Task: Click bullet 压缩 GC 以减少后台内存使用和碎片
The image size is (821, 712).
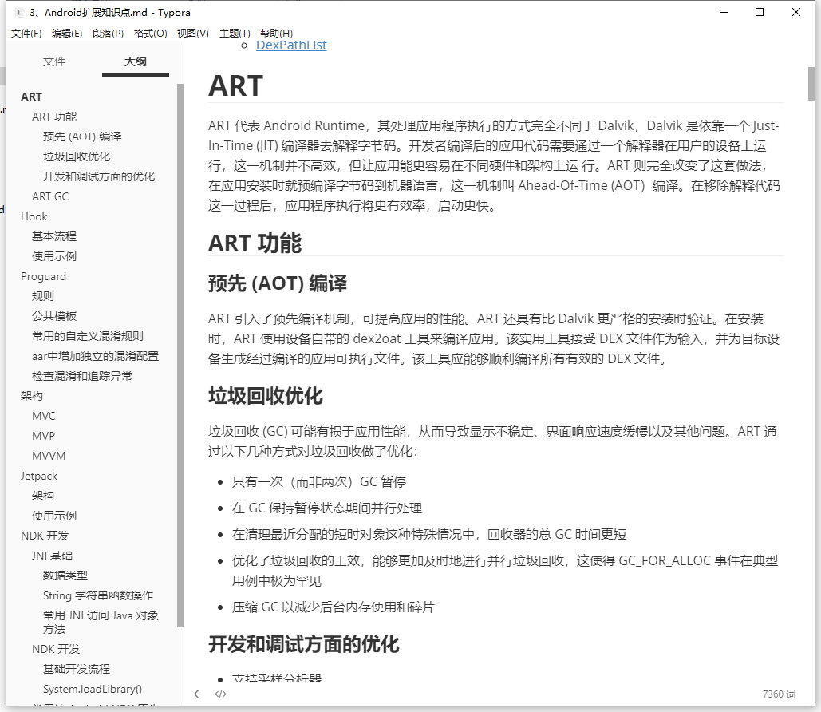Action: click(333, 607)
